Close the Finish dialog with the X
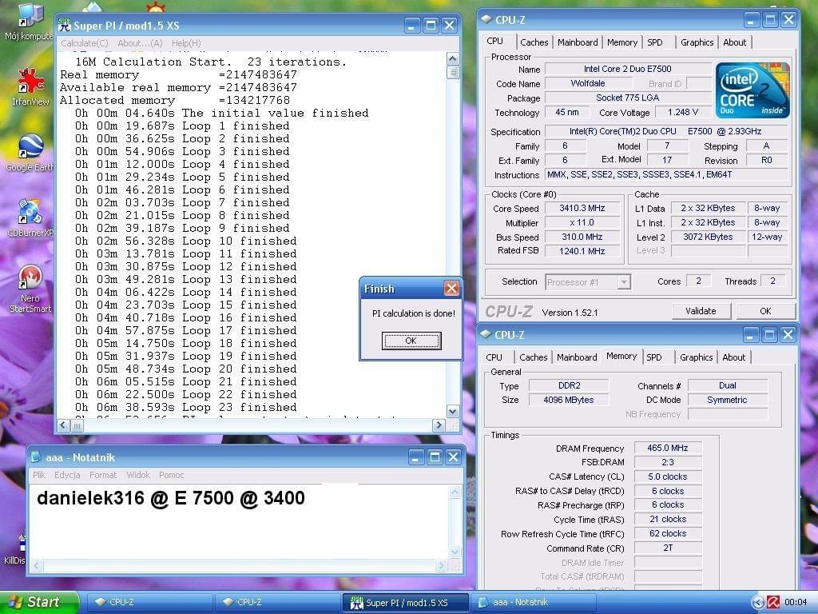 click(x=452, y=288)
